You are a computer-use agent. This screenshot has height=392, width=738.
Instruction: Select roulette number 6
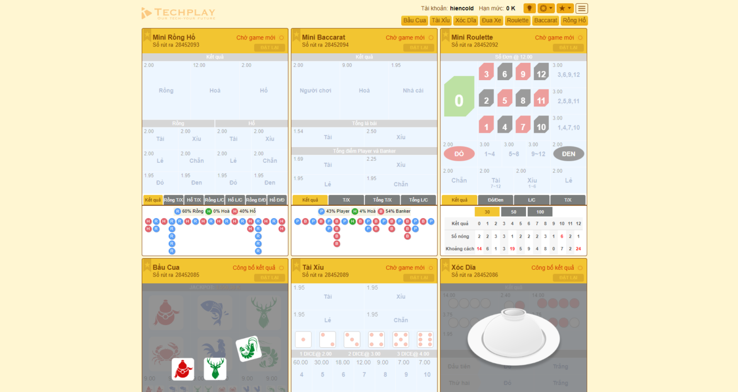point(504,72)
